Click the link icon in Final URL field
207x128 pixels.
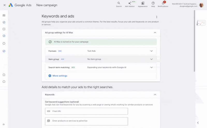[49, 111]
